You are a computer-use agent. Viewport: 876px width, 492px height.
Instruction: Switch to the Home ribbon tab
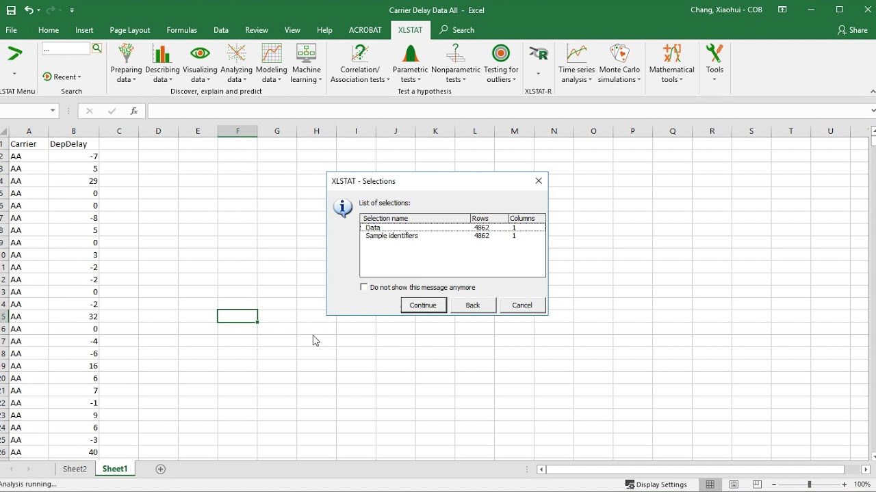(x=49, y=30)
